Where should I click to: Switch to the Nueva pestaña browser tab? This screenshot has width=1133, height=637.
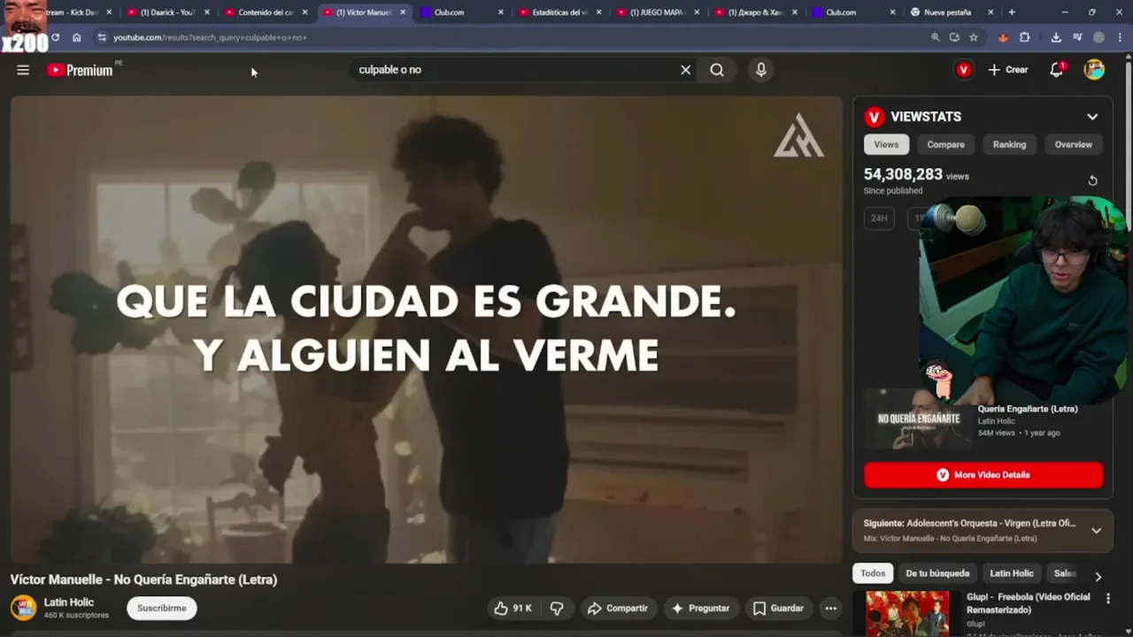[947, 12]
